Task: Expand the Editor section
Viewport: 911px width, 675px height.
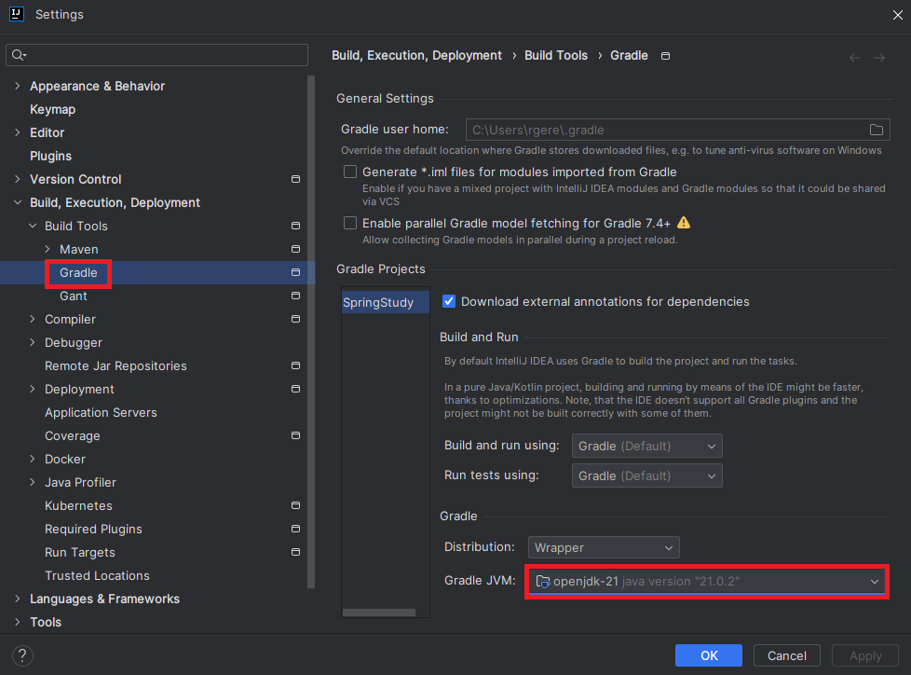Action: (x=18, y=132)
